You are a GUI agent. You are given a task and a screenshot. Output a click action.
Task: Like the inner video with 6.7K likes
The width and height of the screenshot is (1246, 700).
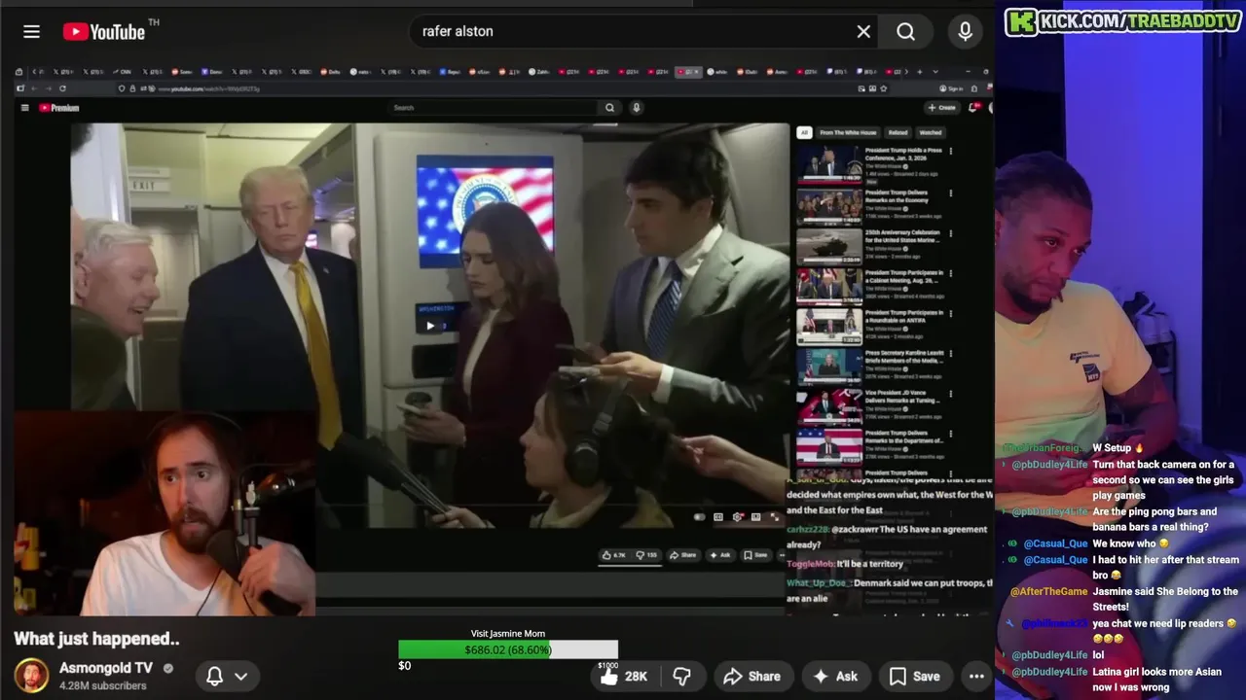614,555
